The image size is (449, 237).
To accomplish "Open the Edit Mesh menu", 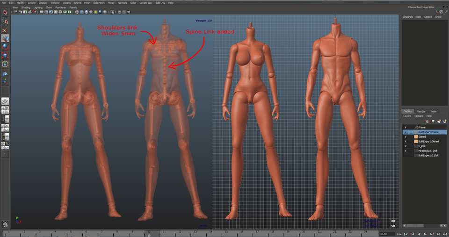I will (99, 3).
